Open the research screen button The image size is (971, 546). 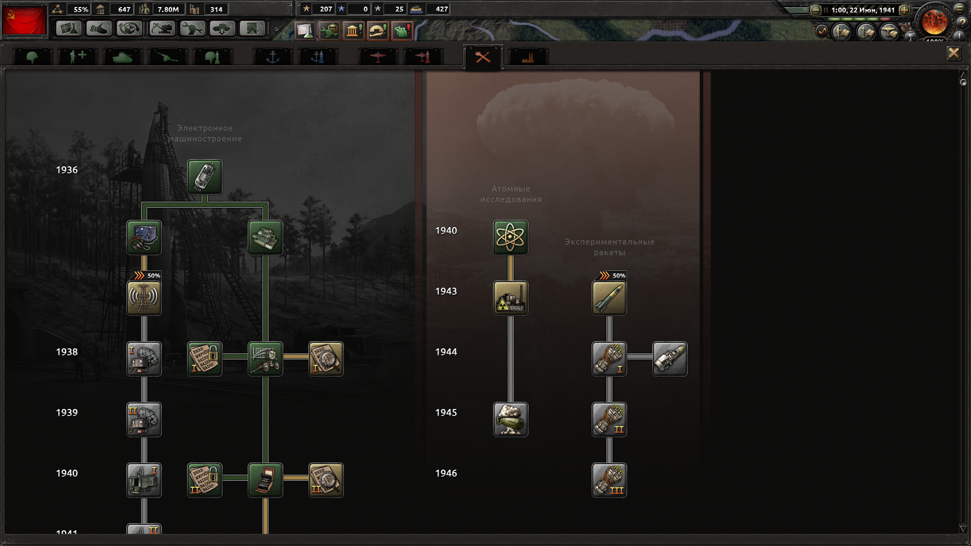coord(69,29)
